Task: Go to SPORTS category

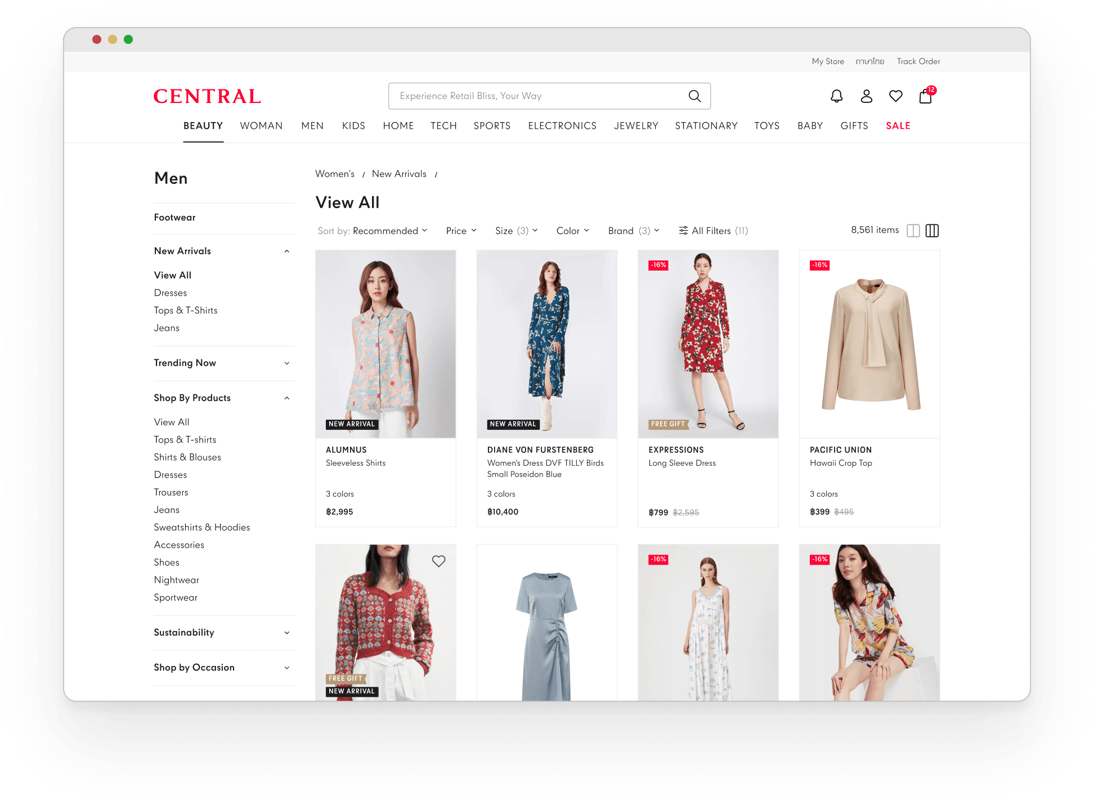Action: (492, 126)
